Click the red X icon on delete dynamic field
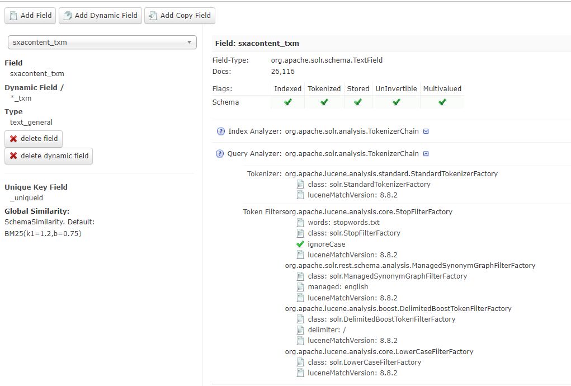Viewport: 571px width, 386px height. coord(13,156)
